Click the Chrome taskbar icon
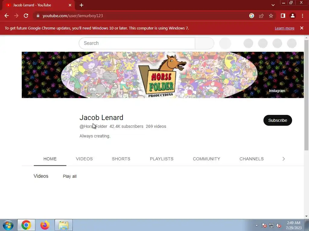 [26, 225]
